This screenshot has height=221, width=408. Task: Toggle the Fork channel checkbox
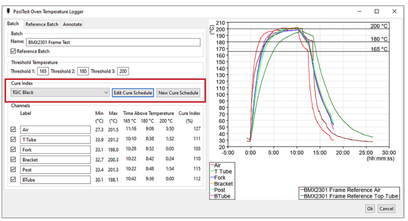point(13,149)
